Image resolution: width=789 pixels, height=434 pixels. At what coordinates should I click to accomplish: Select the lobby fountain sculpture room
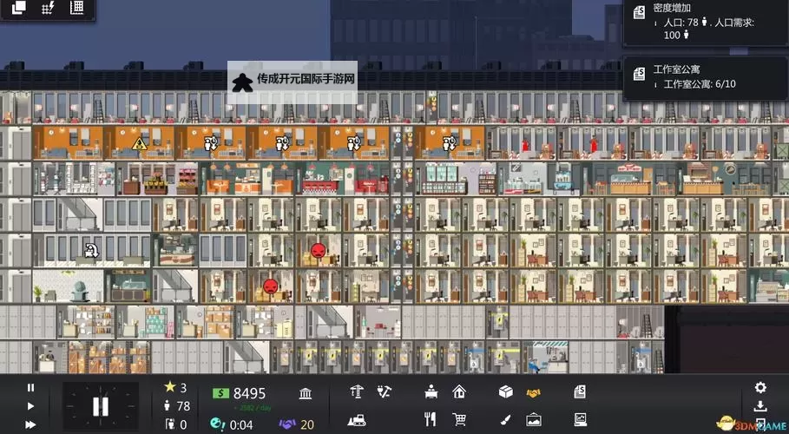point(68,286)
